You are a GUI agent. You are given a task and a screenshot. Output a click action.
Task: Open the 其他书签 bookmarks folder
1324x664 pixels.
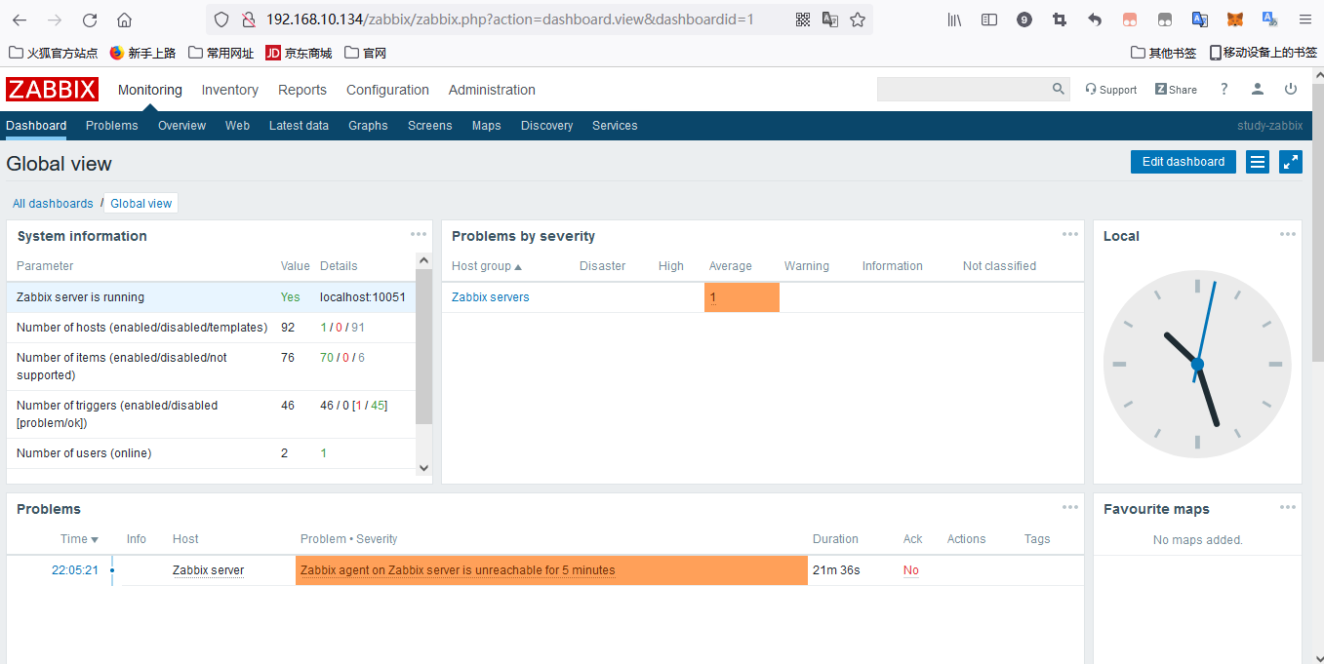[x=1163, y=53]
